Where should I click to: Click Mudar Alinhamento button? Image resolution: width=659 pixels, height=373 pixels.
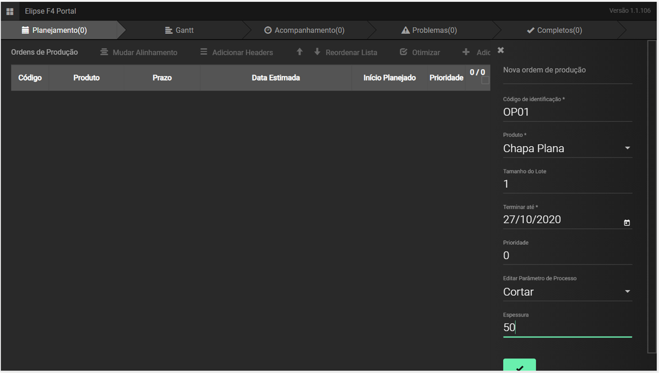139,52
